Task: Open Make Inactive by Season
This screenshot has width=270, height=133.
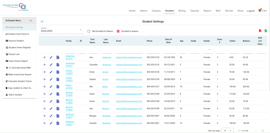Action: coord(19,74)
